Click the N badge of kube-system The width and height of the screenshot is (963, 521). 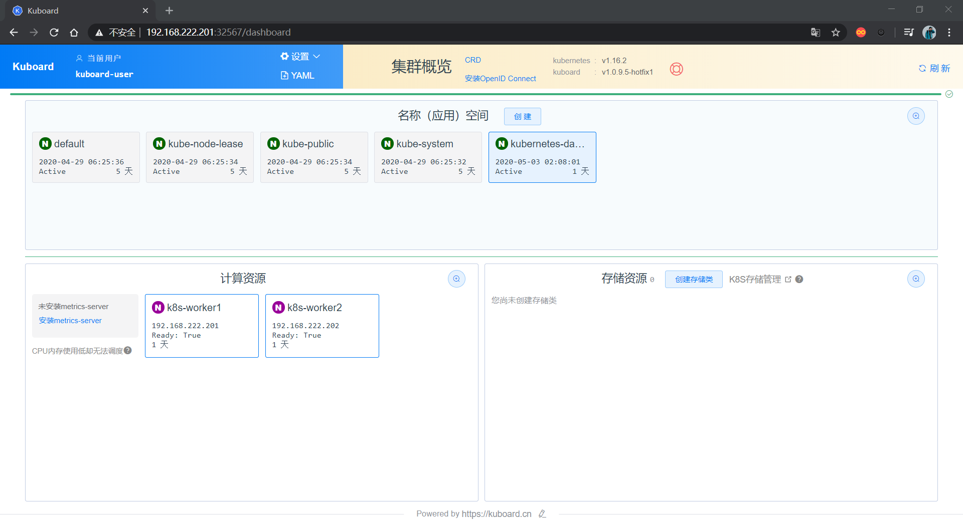388,144
